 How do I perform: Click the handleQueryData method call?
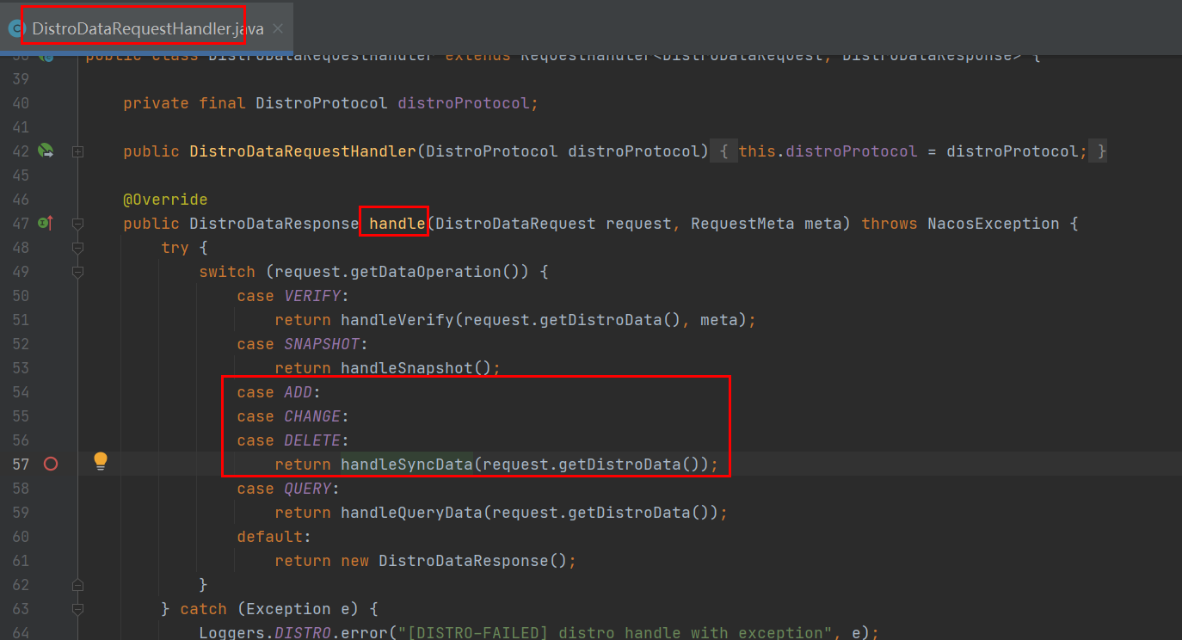[x=411, y=513]
